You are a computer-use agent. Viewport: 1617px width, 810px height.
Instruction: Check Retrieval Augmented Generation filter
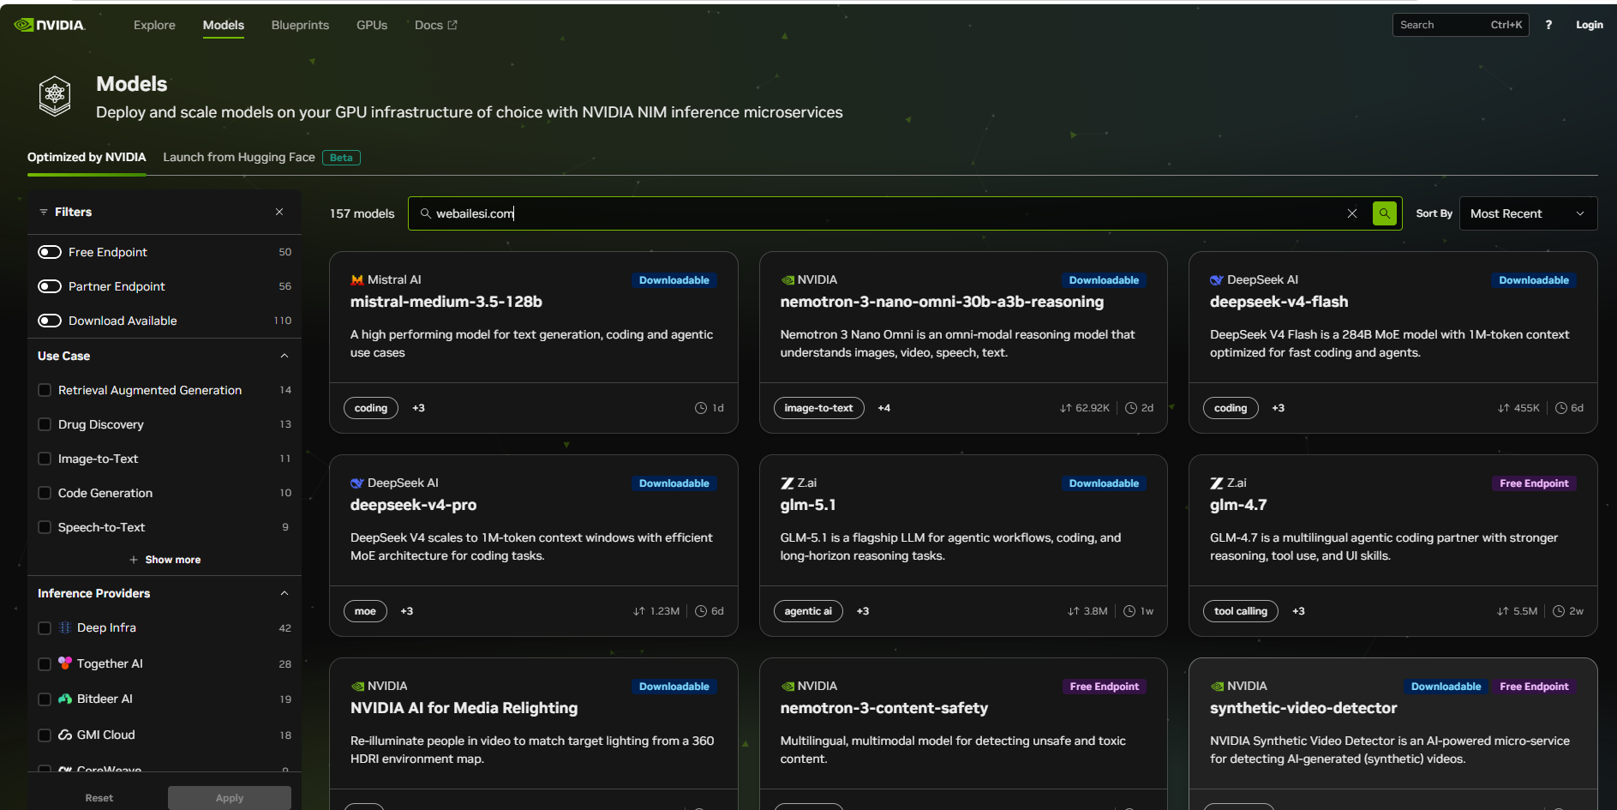click(x=45, y=390)
